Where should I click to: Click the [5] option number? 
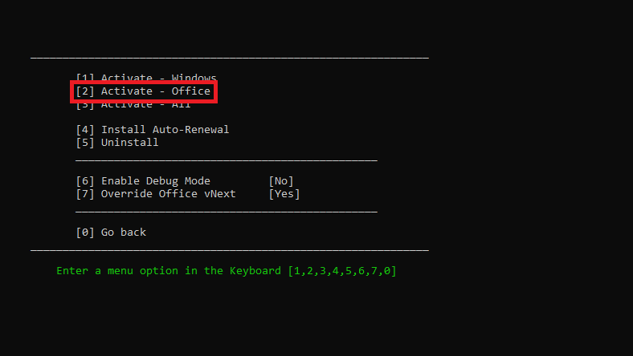pos(85,143)
